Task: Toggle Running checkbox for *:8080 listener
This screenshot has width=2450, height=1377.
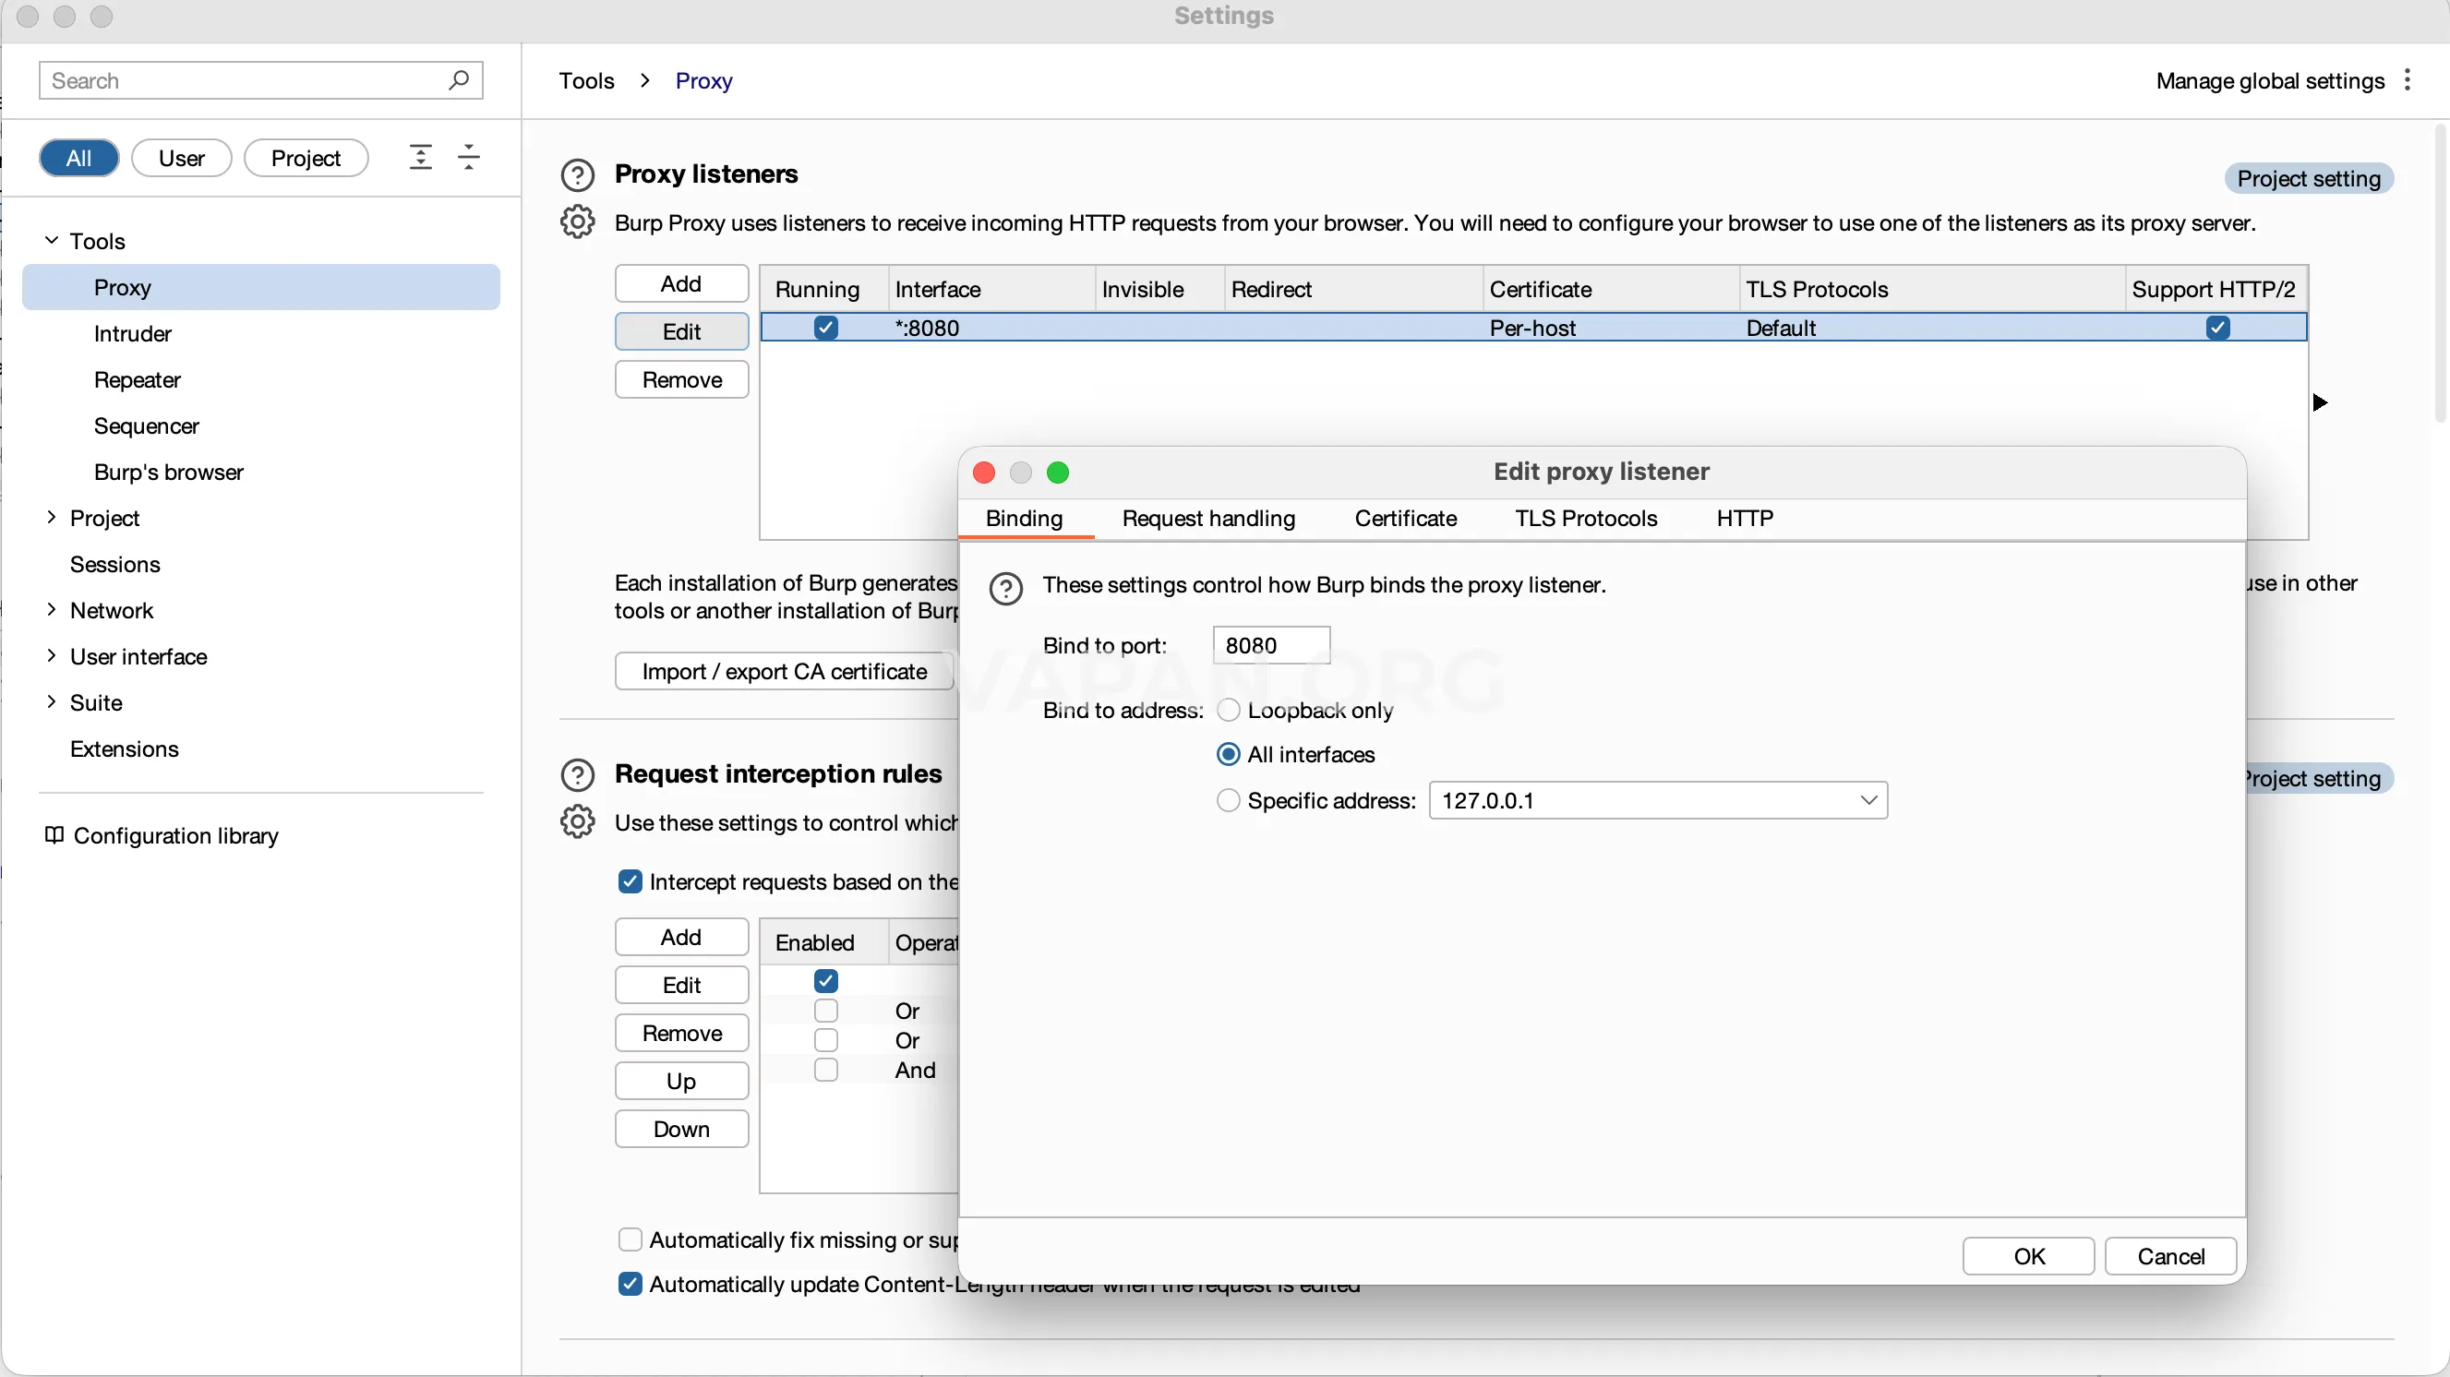Action: (x=825, y=328)
